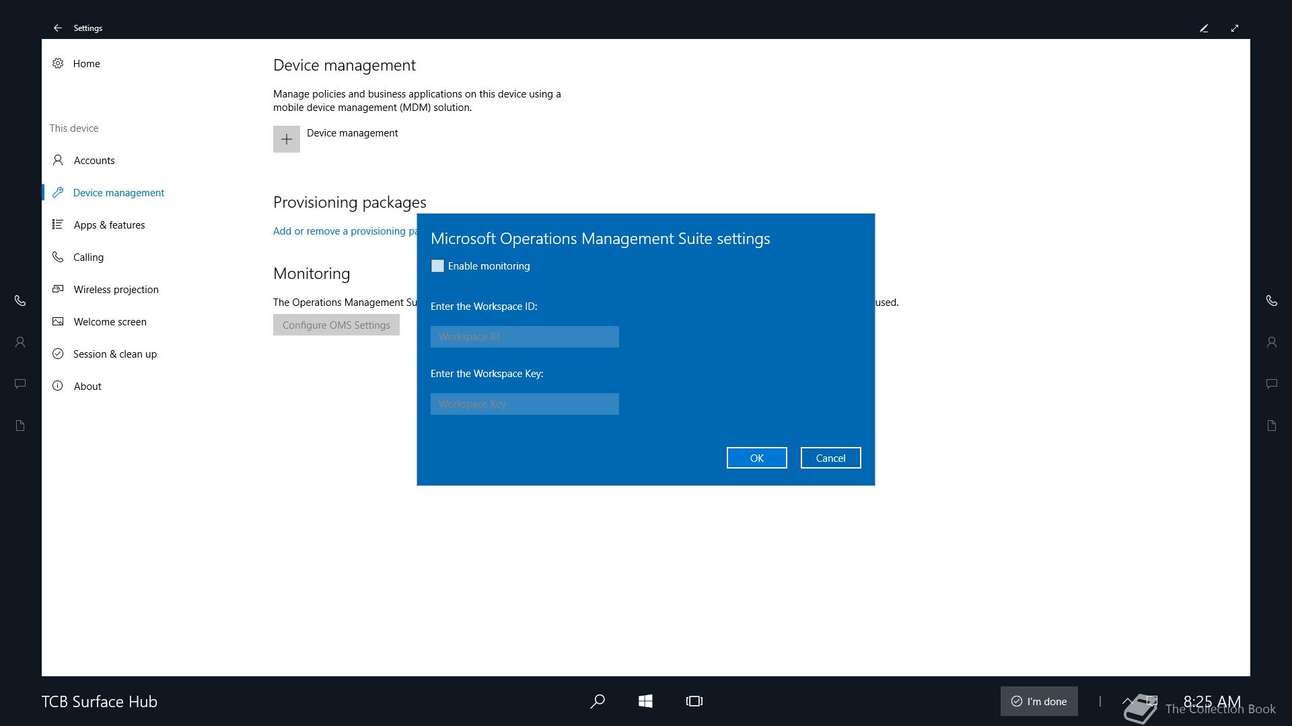Open Task View on the taskbar
The height and width of the screenshot is (726, 1292).
tap(694, 701)
